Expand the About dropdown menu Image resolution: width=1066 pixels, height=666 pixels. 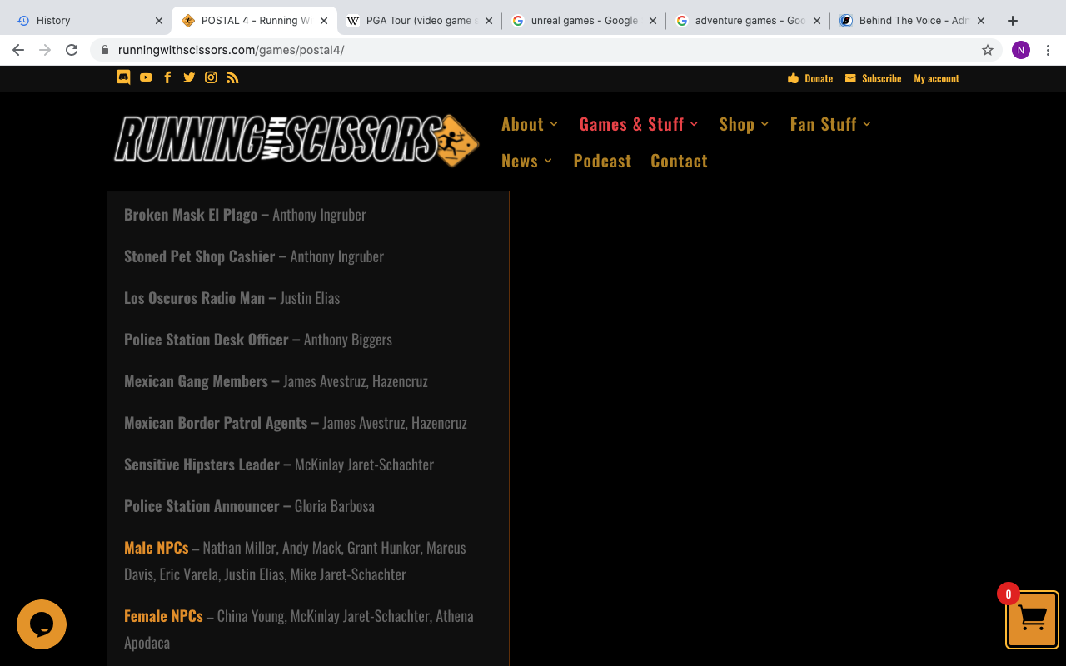pos(530,124)
